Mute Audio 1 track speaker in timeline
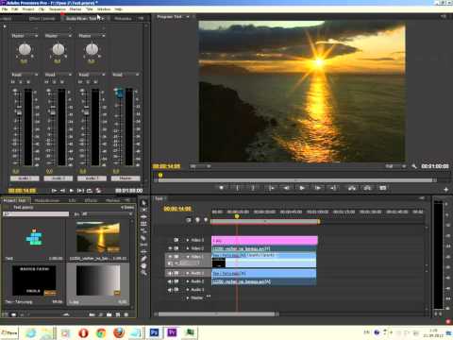This screenshot has height=340, width=453. click(170, 273)
